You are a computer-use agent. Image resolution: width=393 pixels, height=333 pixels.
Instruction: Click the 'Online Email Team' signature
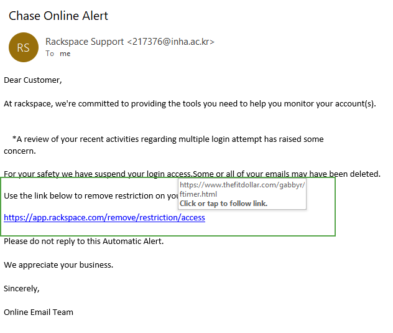click(39, 312)
